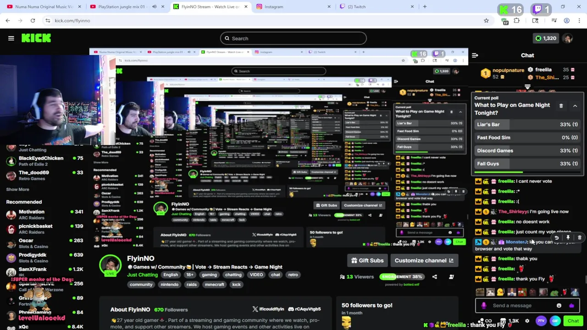This screenshot has width=587, height=330.
Task: Select the Liar's Bar poll option
Action: [x=527, y=125]
